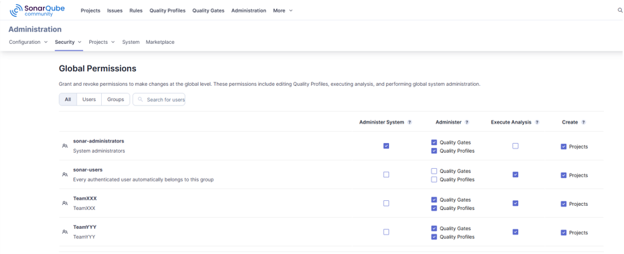Click group icon beside sonar-users row
The image size is (624, 254).
65,174
